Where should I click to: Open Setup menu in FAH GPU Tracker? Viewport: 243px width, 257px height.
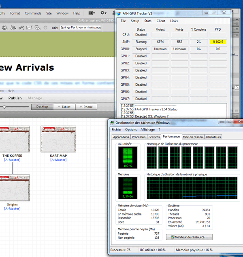coord(135,21)
